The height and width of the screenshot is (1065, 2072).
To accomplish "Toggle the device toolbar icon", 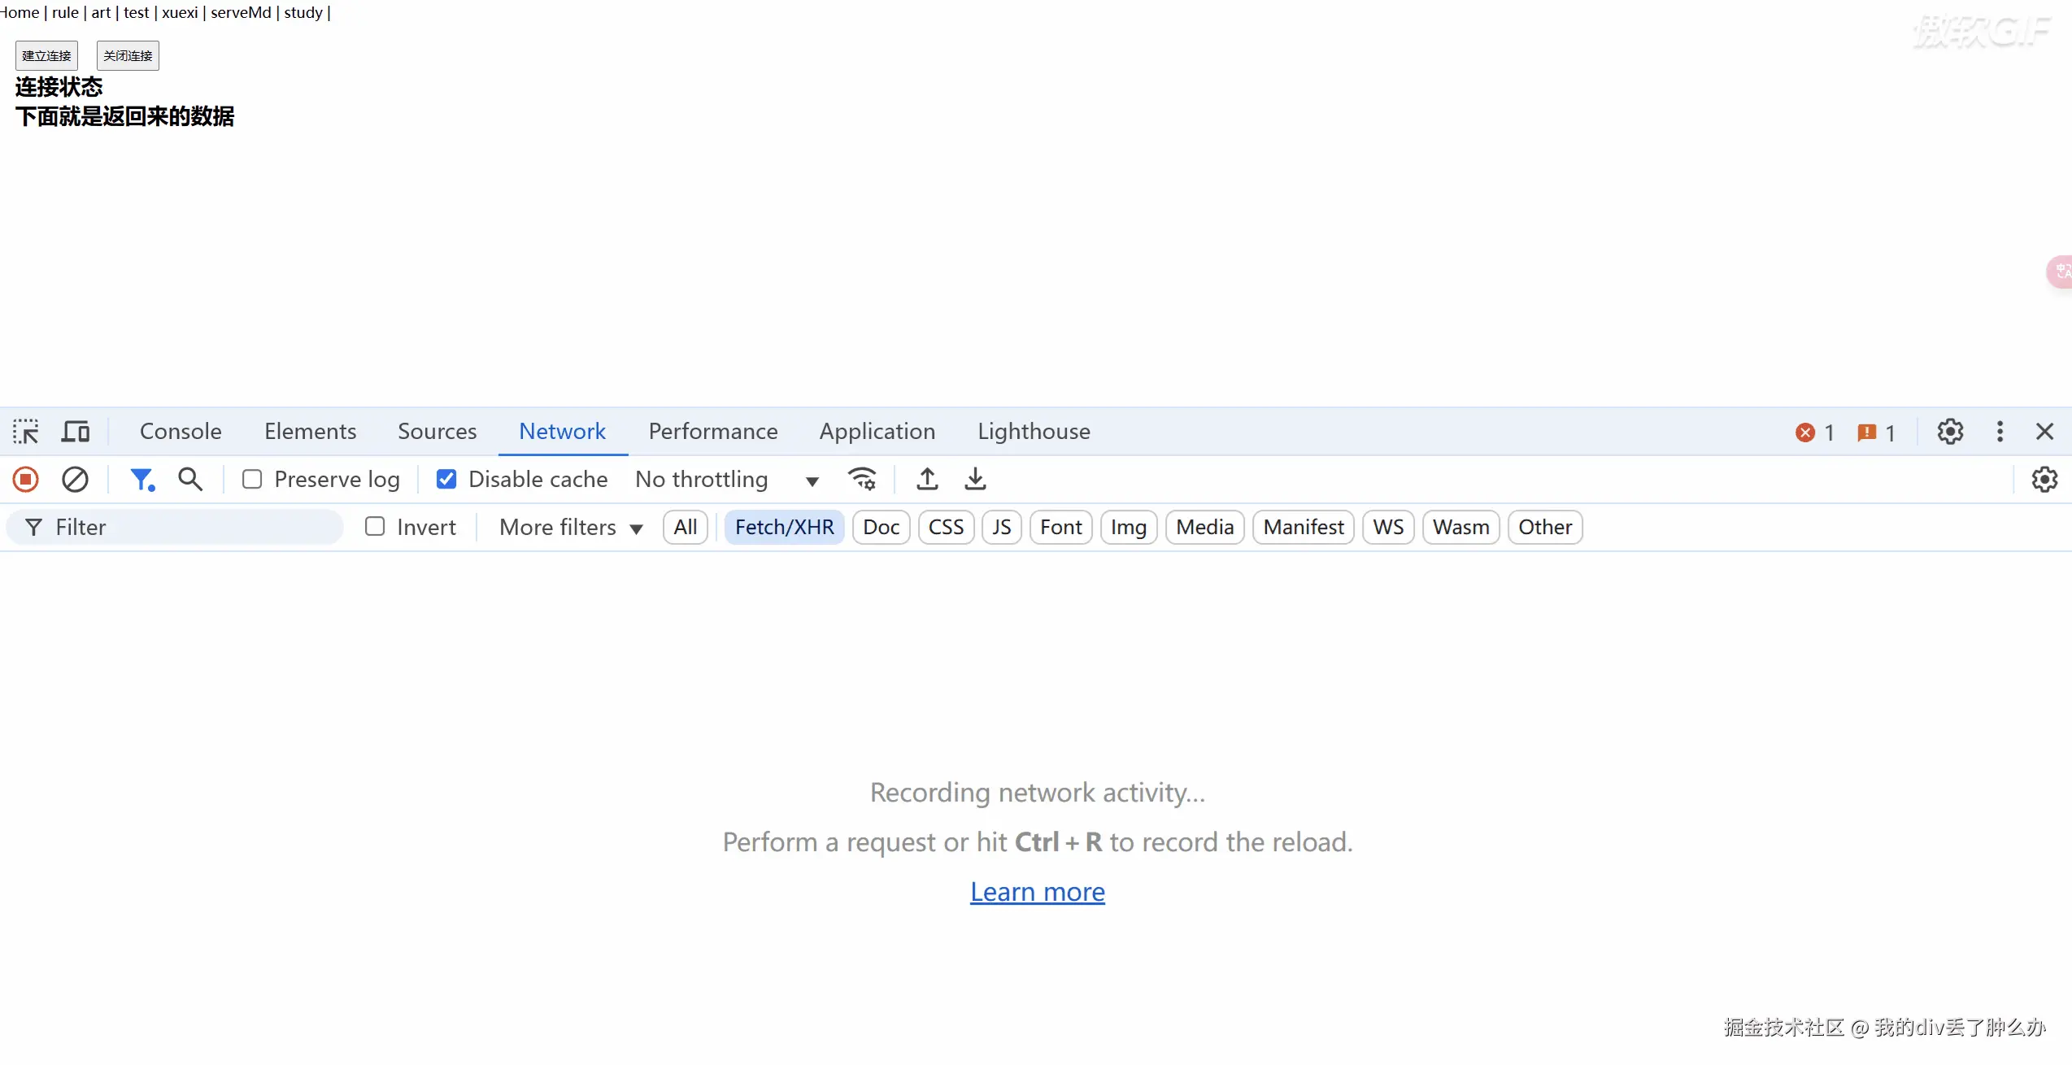I will point(76,431).
